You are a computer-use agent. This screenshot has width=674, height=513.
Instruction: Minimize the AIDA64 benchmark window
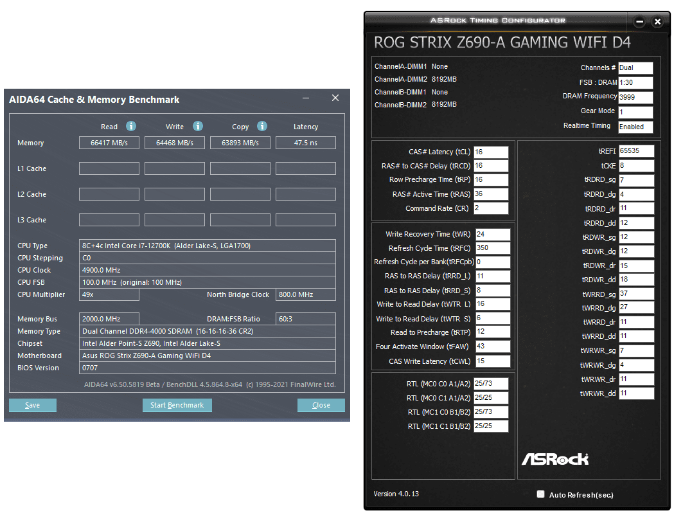click(306, 98)
